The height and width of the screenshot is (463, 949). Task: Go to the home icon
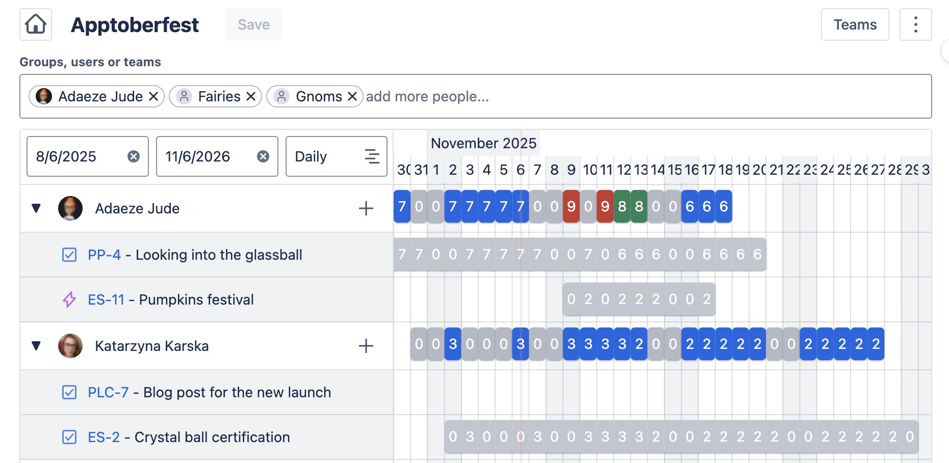[x=36, y=24]
